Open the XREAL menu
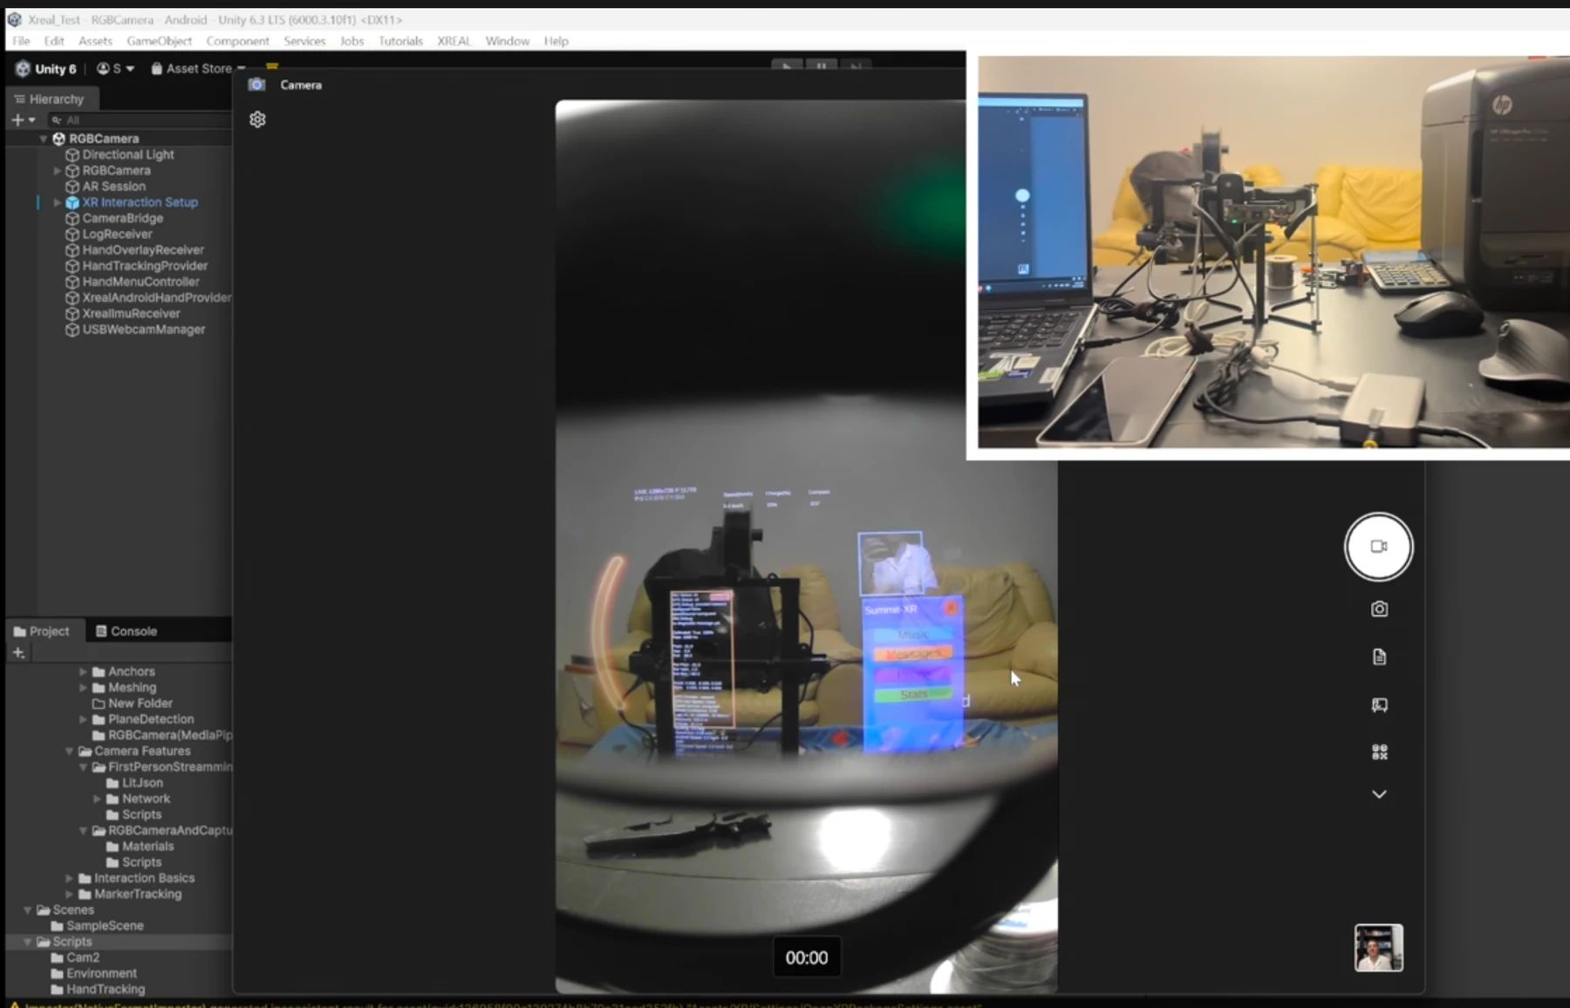Image resolution: width=1570 pixels, height=1008 pixels. 454,41
